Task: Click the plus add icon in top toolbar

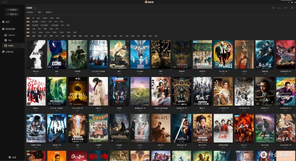Action: pyautogui.click(x=278, y=8)
